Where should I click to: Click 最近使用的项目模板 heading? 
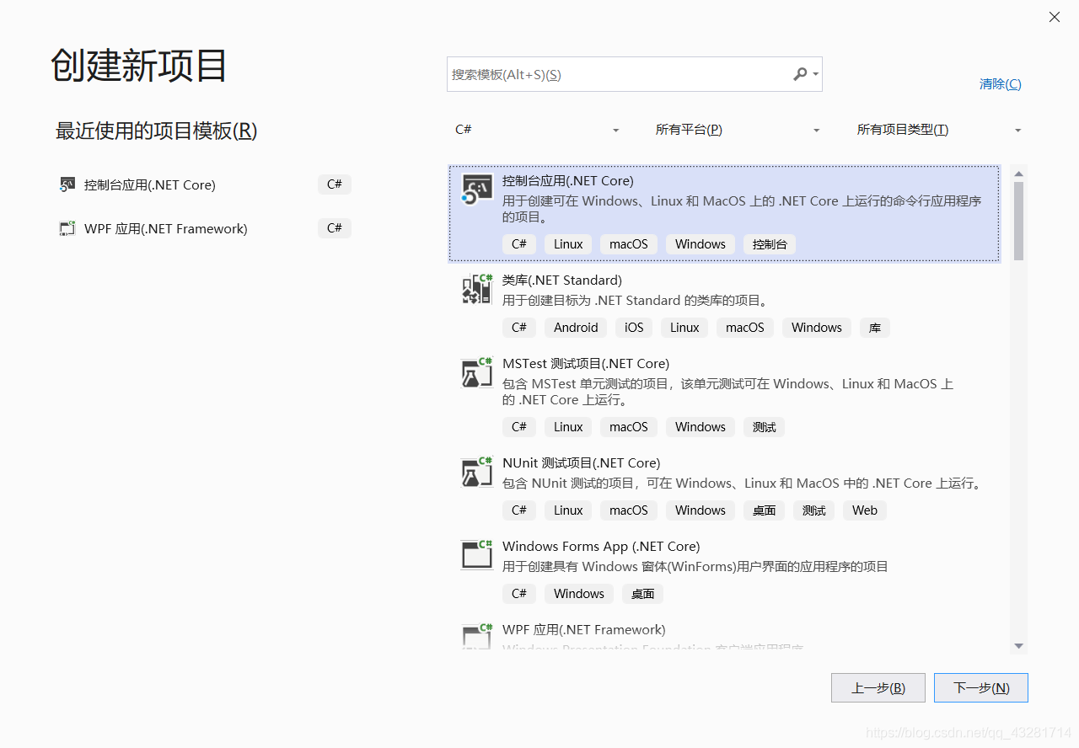tap(156, 131)
